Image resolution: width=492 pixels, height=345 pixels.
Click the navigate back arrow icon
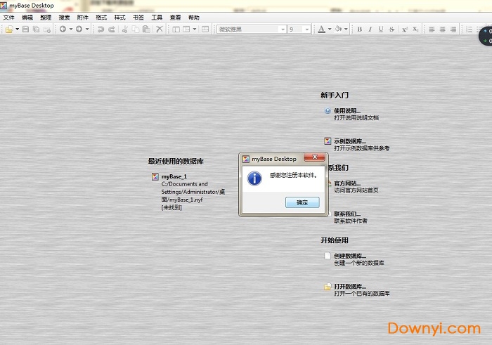pyautogui.click(x=63, y=30)
